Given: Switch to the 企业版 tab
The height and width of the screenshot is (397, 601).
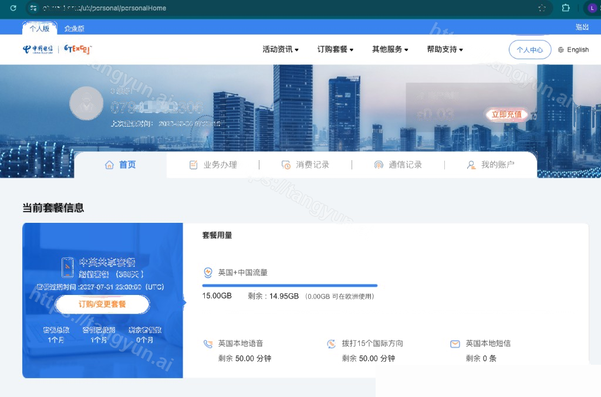Looking at the screenshot, I should point(75,28).
